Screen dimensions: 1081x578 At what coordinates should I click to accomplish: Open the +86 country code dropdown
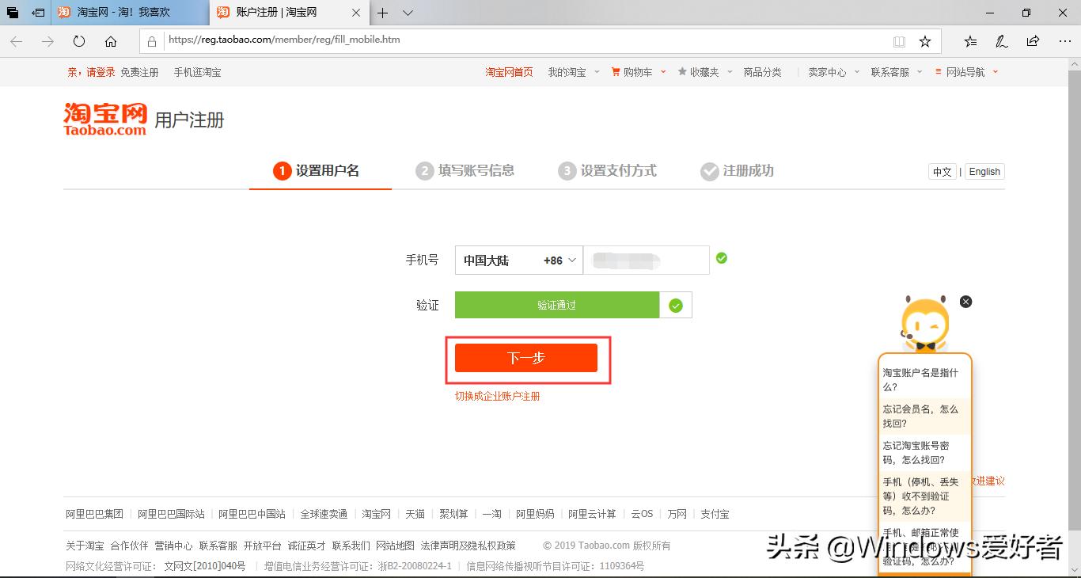559,260
